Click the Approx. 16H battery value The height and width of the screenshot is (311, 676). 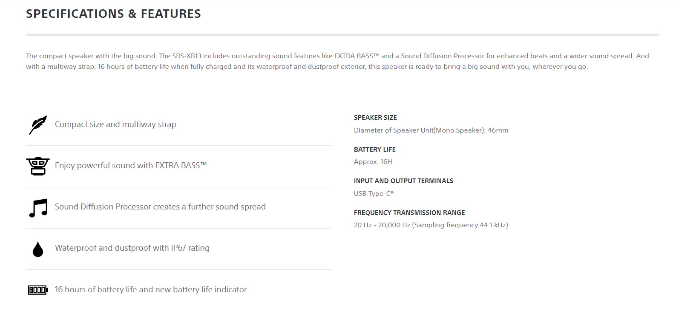(373, 162)
